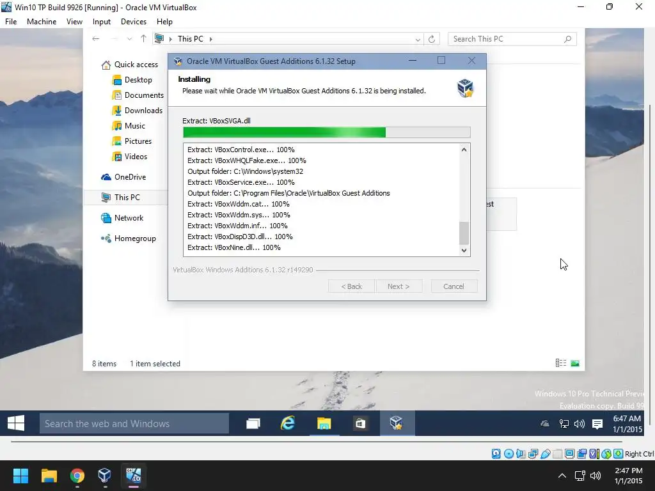Click Next in the setup dialog

click(399, 286)
